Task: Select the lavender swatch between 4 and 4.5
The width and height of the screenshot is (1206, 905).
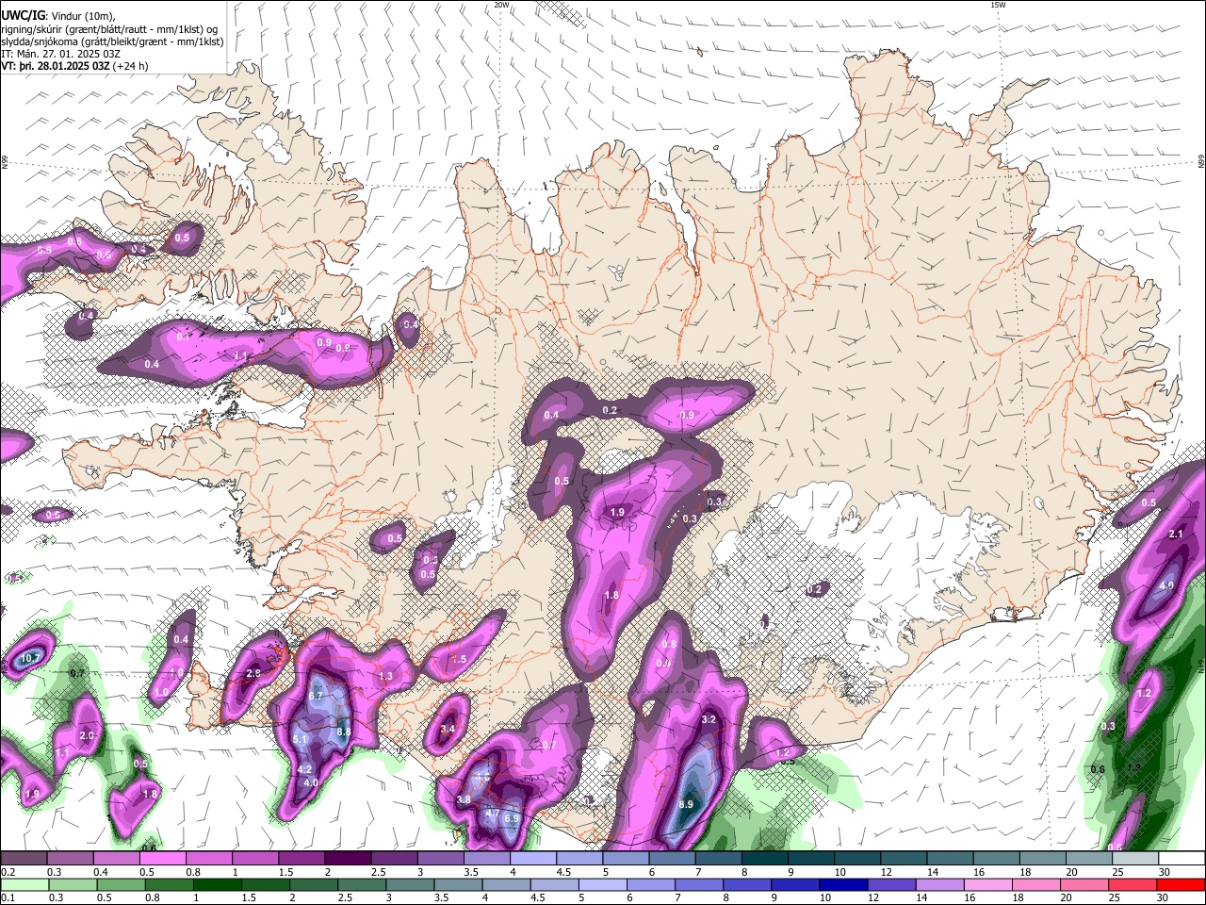Action: [533, 858]
